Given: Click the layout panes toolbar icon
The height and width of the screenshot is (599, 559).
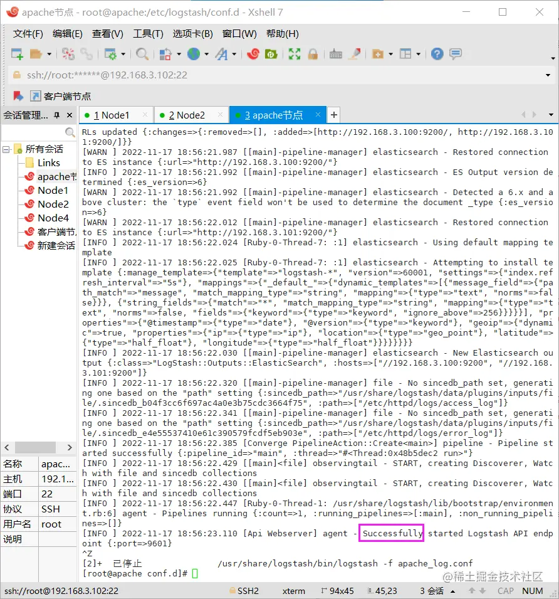Looking at the screenshot, I should (405, 54).
